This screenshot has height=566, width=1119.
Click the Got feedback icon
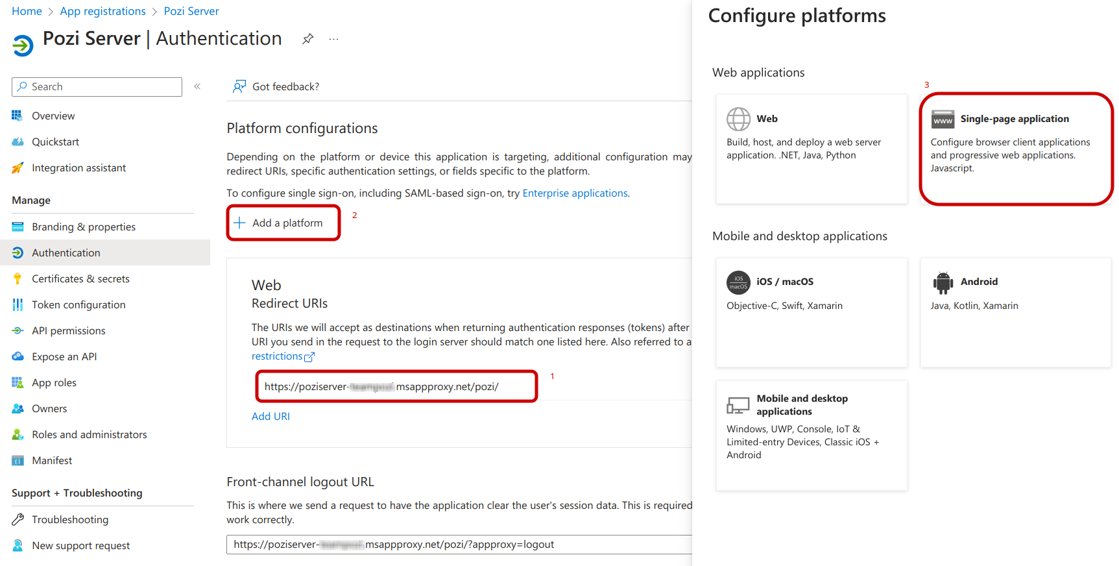click(239, 86)
